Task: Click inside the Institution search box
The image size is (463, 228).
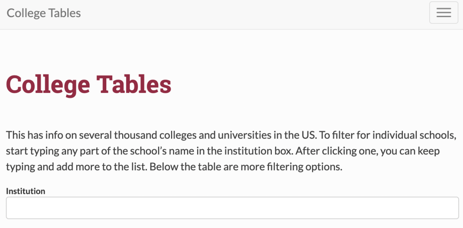Action: (x=232, y=208)
